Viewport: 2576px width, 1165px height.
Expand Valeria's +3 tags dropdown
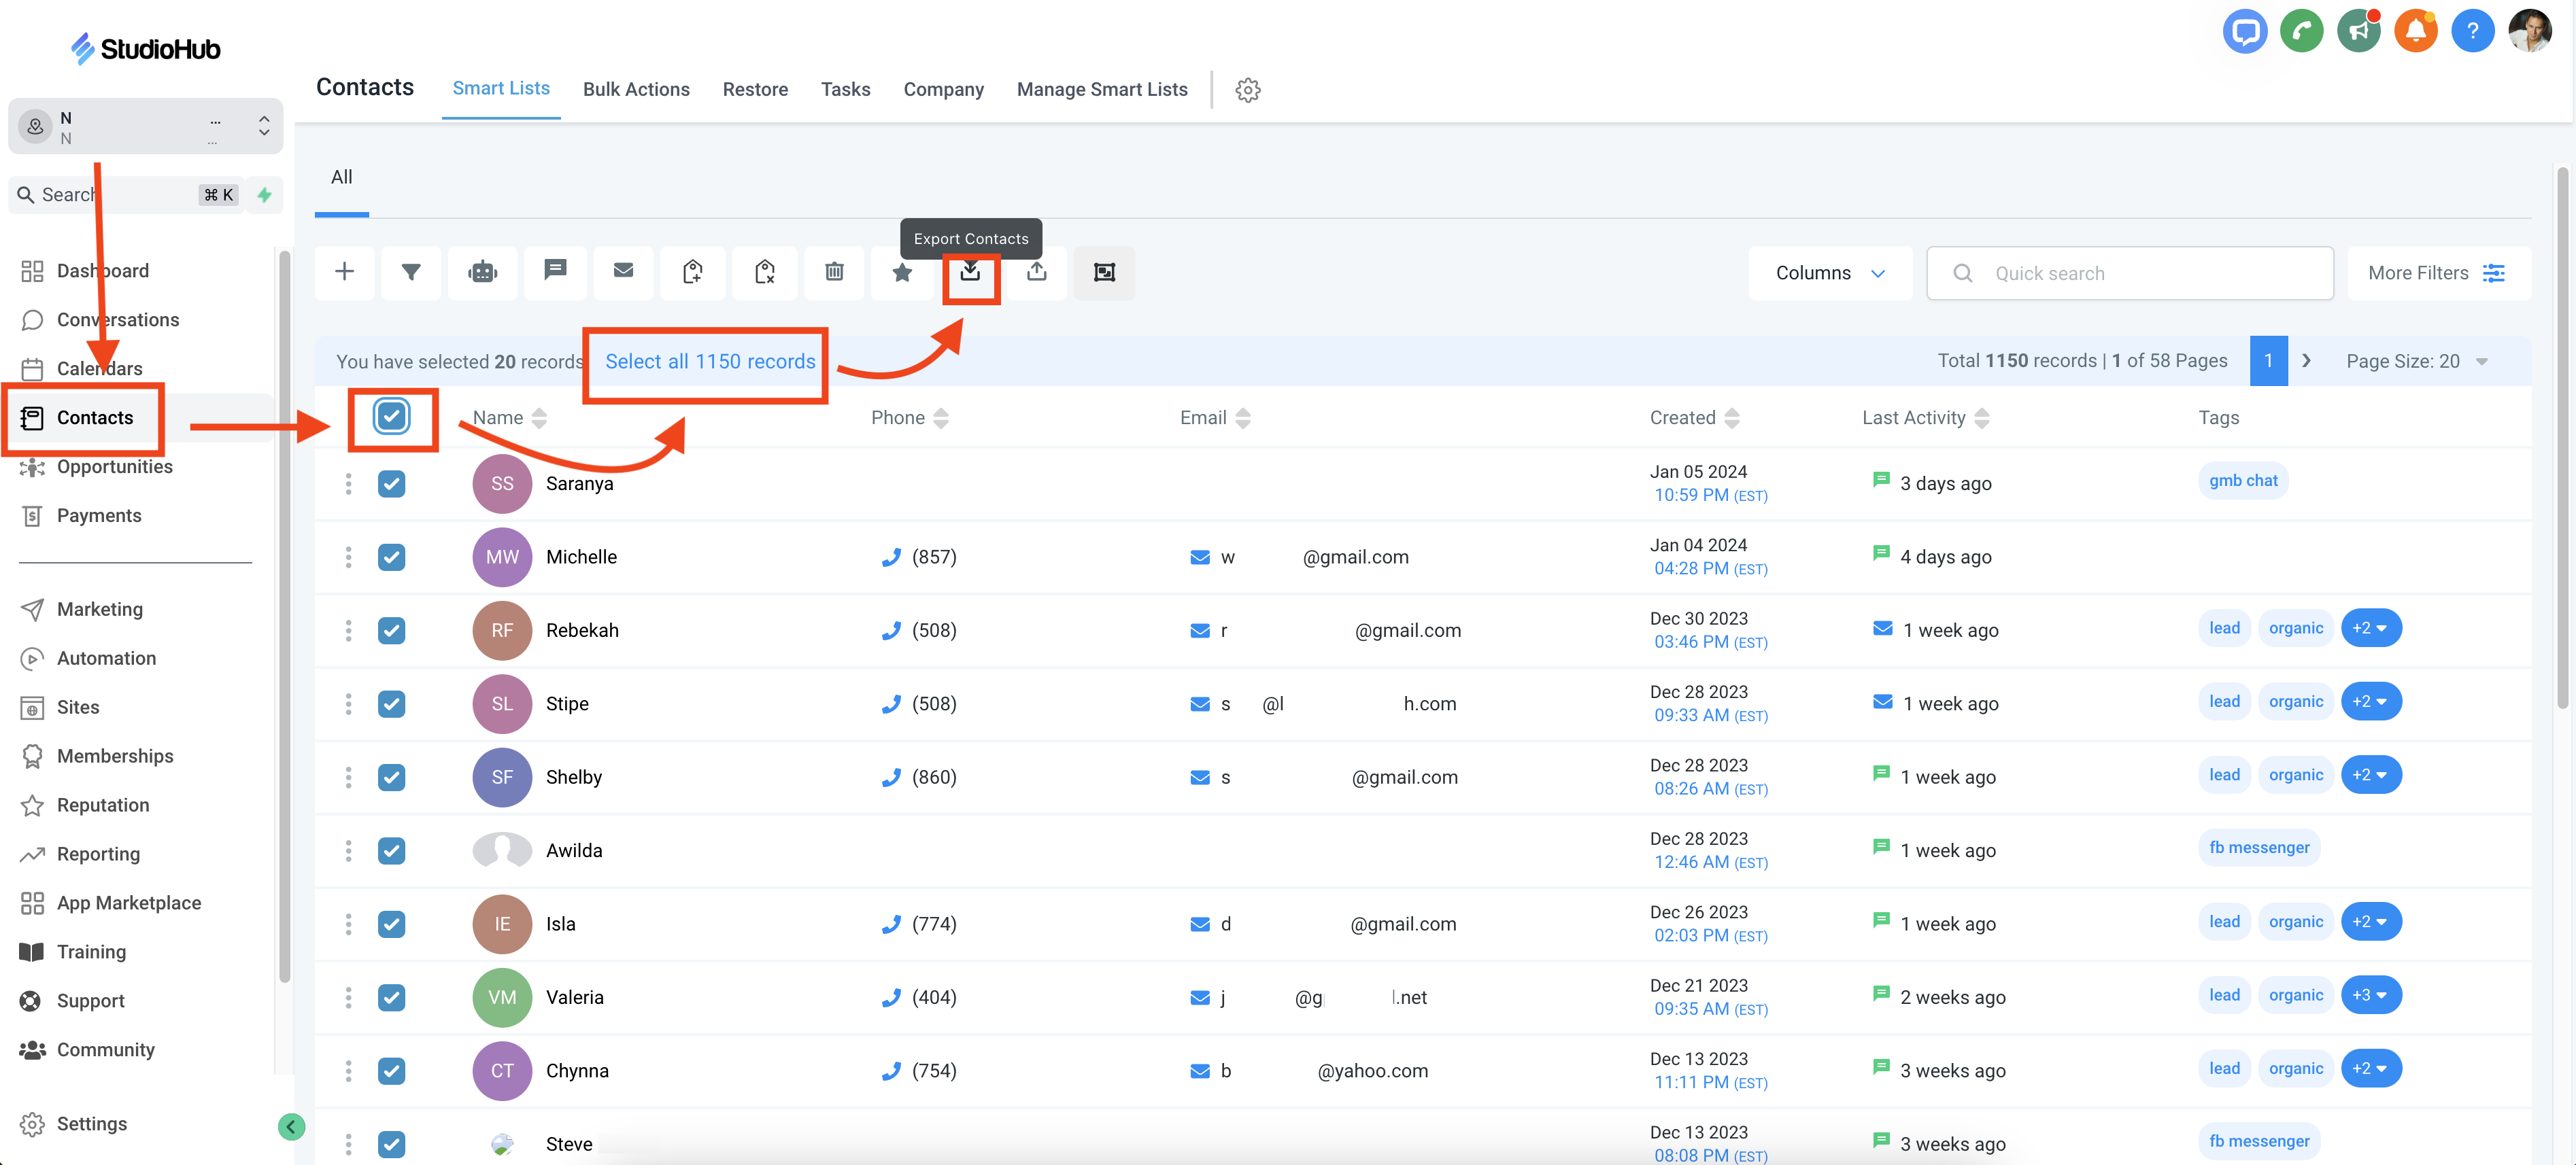(2370, 995)
